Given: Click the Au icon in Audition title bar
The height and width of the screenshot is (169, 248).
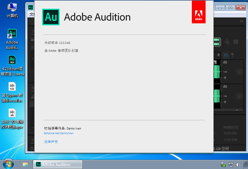Looking at the screenshot, I should (31, 7).
